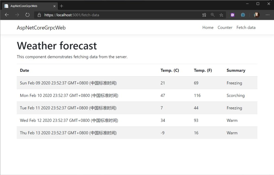Open the browser settings ellipsis menu
Viewport: 274px width, 175px height.
[268, 15]
